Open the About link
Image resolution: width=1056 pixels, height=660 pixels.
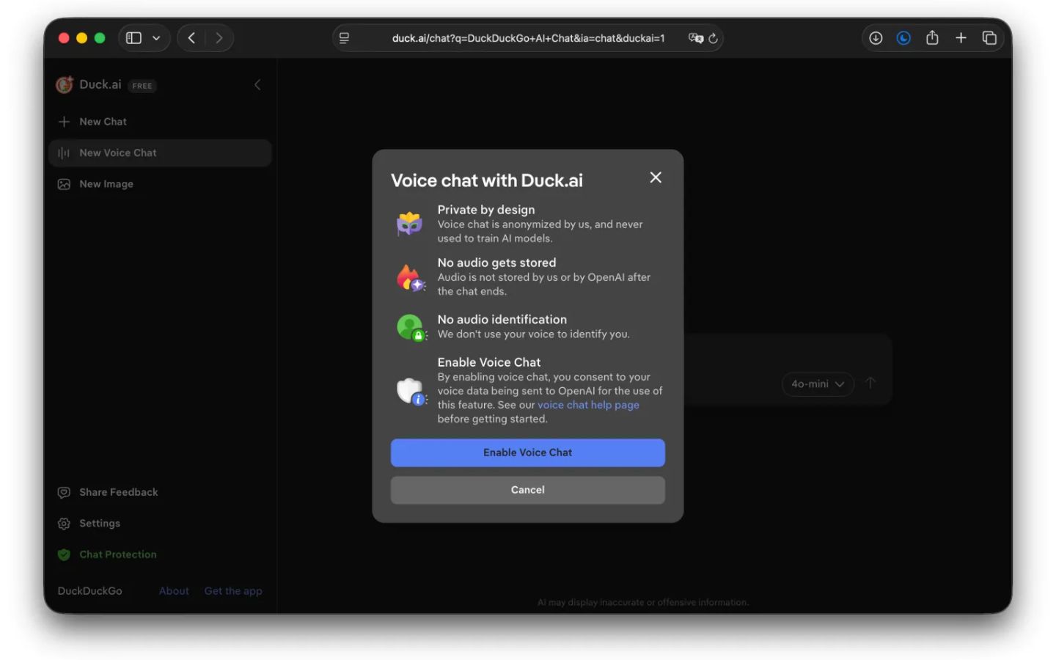(x=174, y=591)
